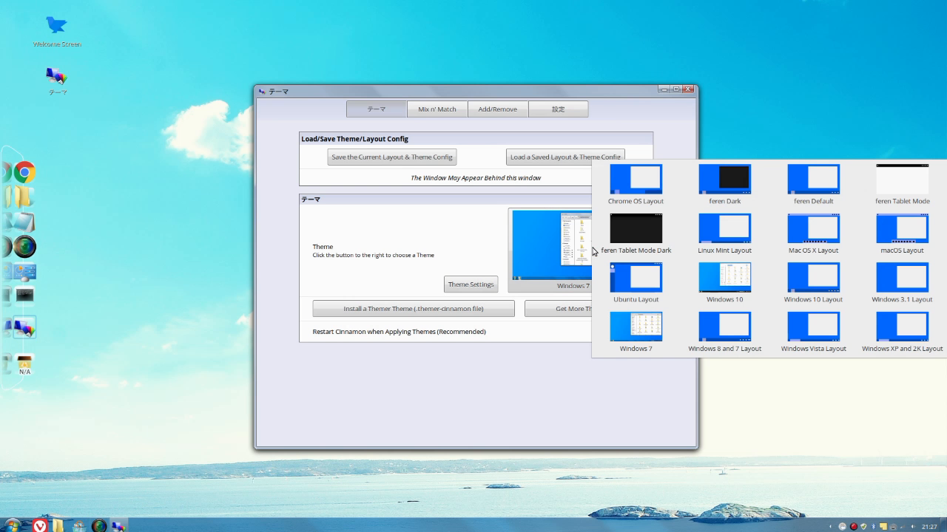This screenshot has width=947, height=532.
Task: Choose Linux Mint Layout theme
Action: pos(724,234)
